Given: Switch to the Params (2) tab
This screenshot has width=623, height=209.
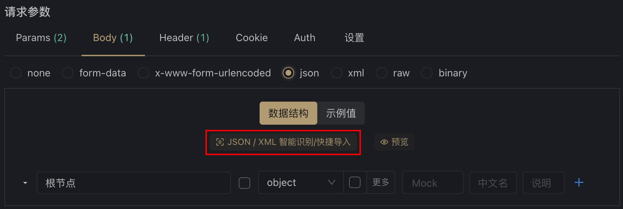Looking at the screenshot, I should tap(41, 38).
